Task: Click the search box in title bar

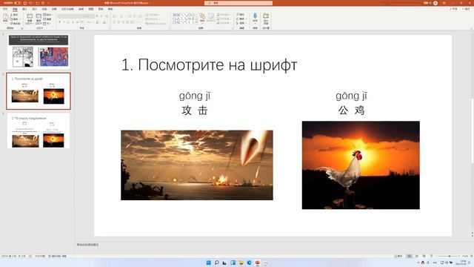Action: 238,3
